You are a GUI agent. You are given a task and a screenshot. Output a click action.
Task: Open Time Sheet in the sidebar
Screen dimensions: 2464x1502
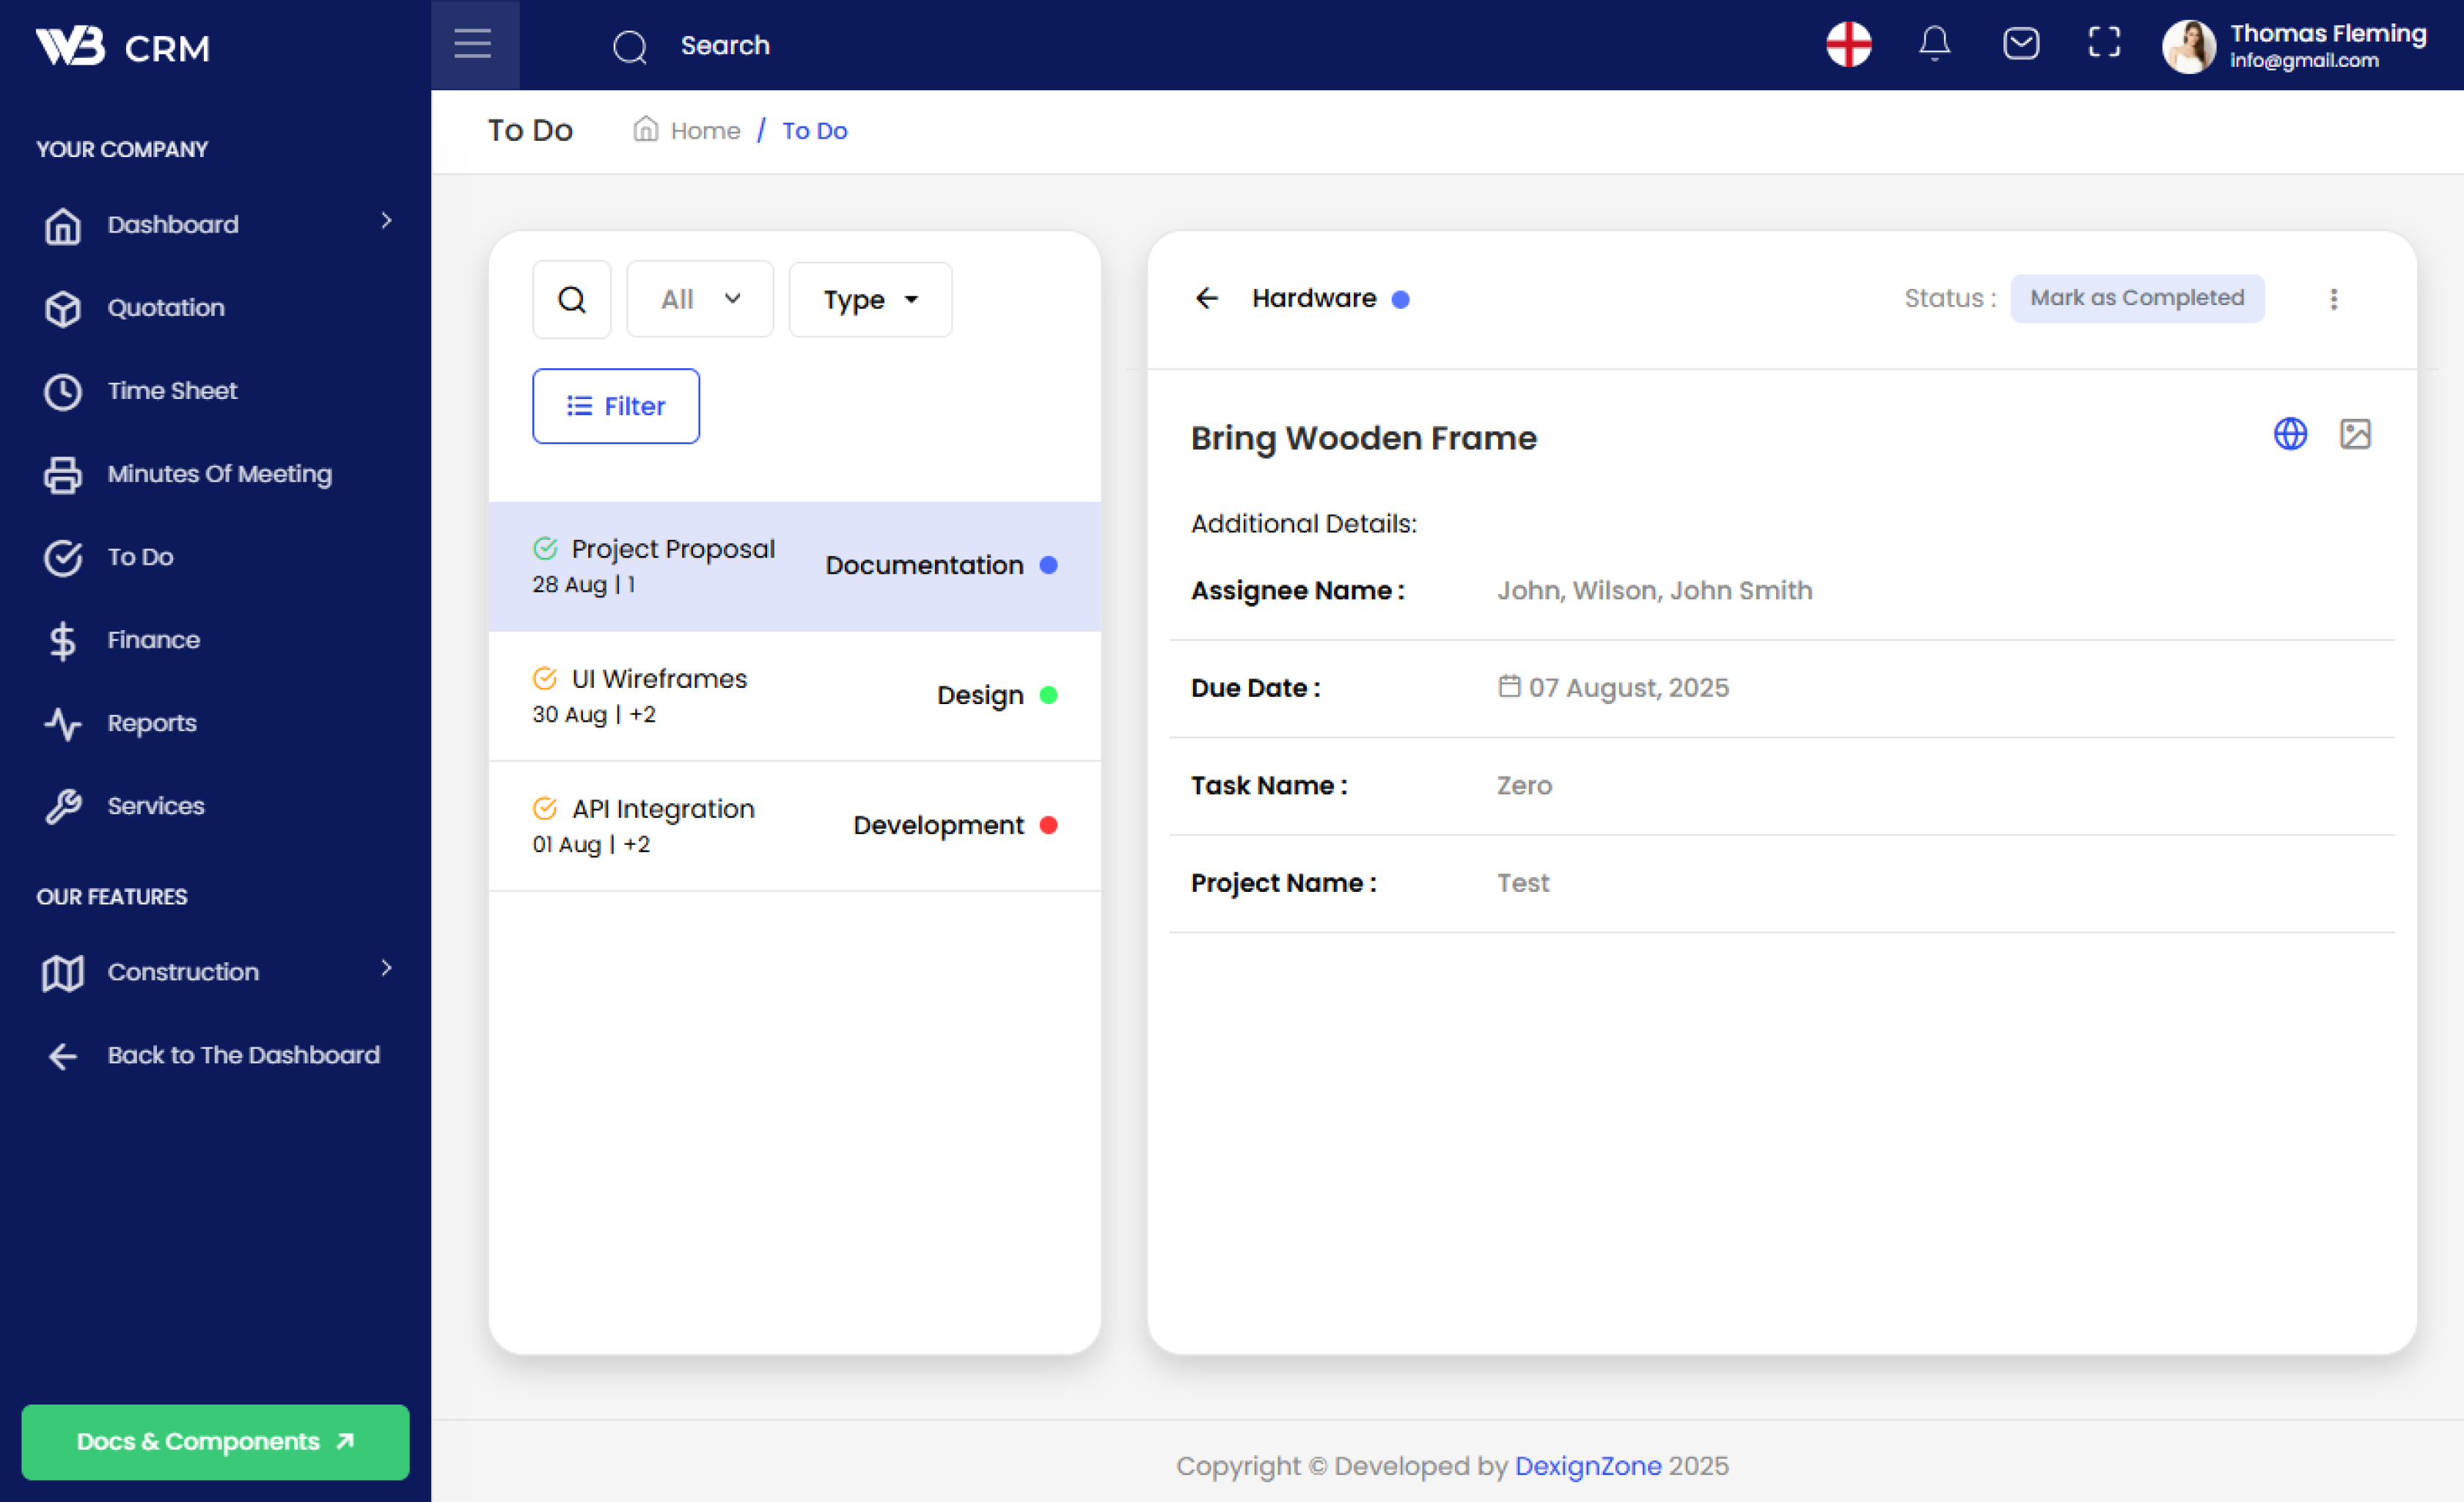pos(172,390)
